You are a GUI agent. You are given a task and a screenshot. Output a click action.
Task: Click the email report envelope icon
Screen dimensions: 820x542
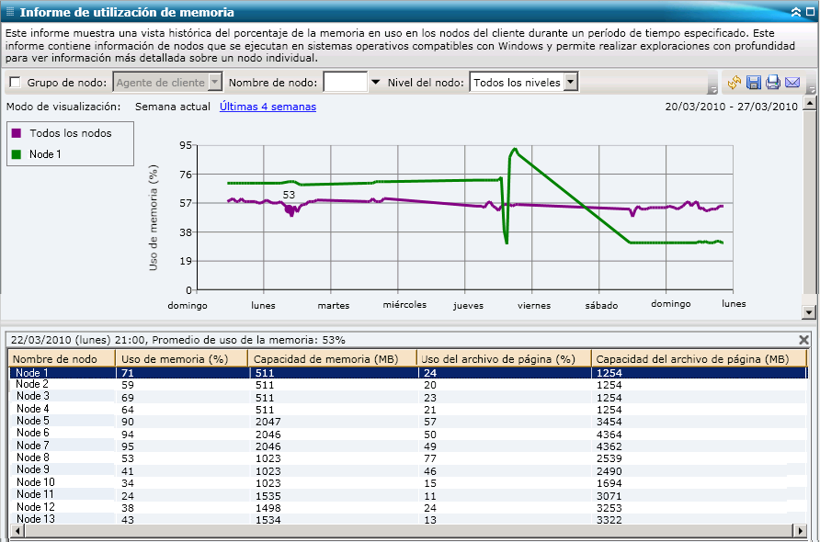pos(792,83)
